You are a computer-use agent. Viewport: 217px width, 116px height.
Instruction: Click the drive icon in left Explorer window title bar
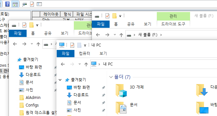(x=14, y=25)
